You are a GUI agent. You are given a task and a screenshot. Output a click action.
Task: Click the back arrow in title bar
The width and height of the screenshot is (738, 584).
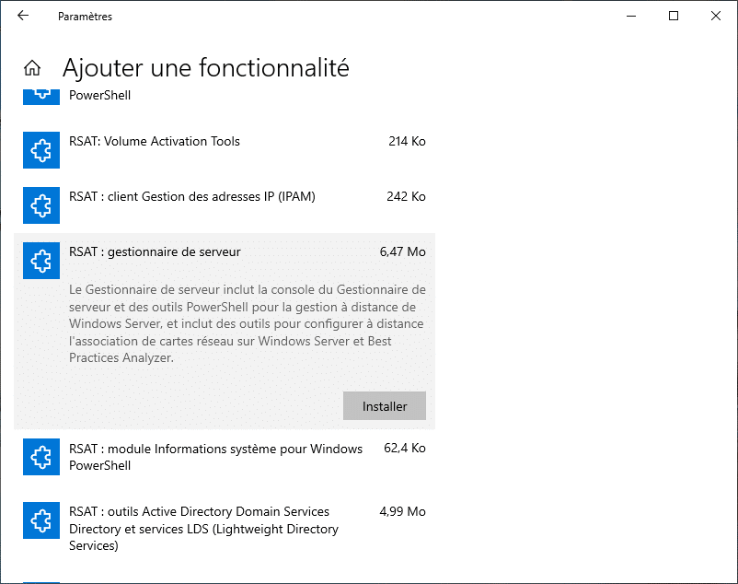click(23, 16)
